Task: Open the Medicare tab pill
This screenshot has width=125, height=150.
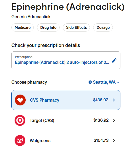Action: 22,27
